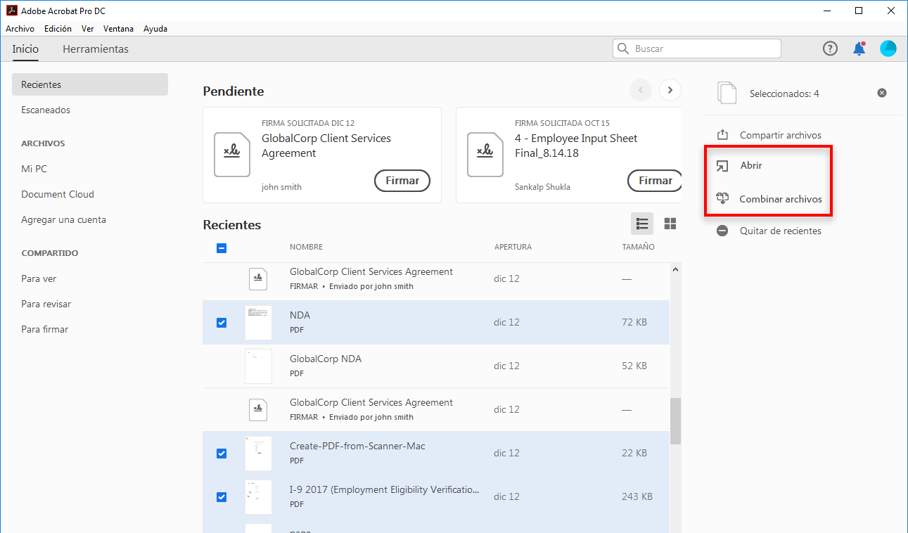
Task: Switch to thumbnail grid view icon
Action: [x=670, y=224]
